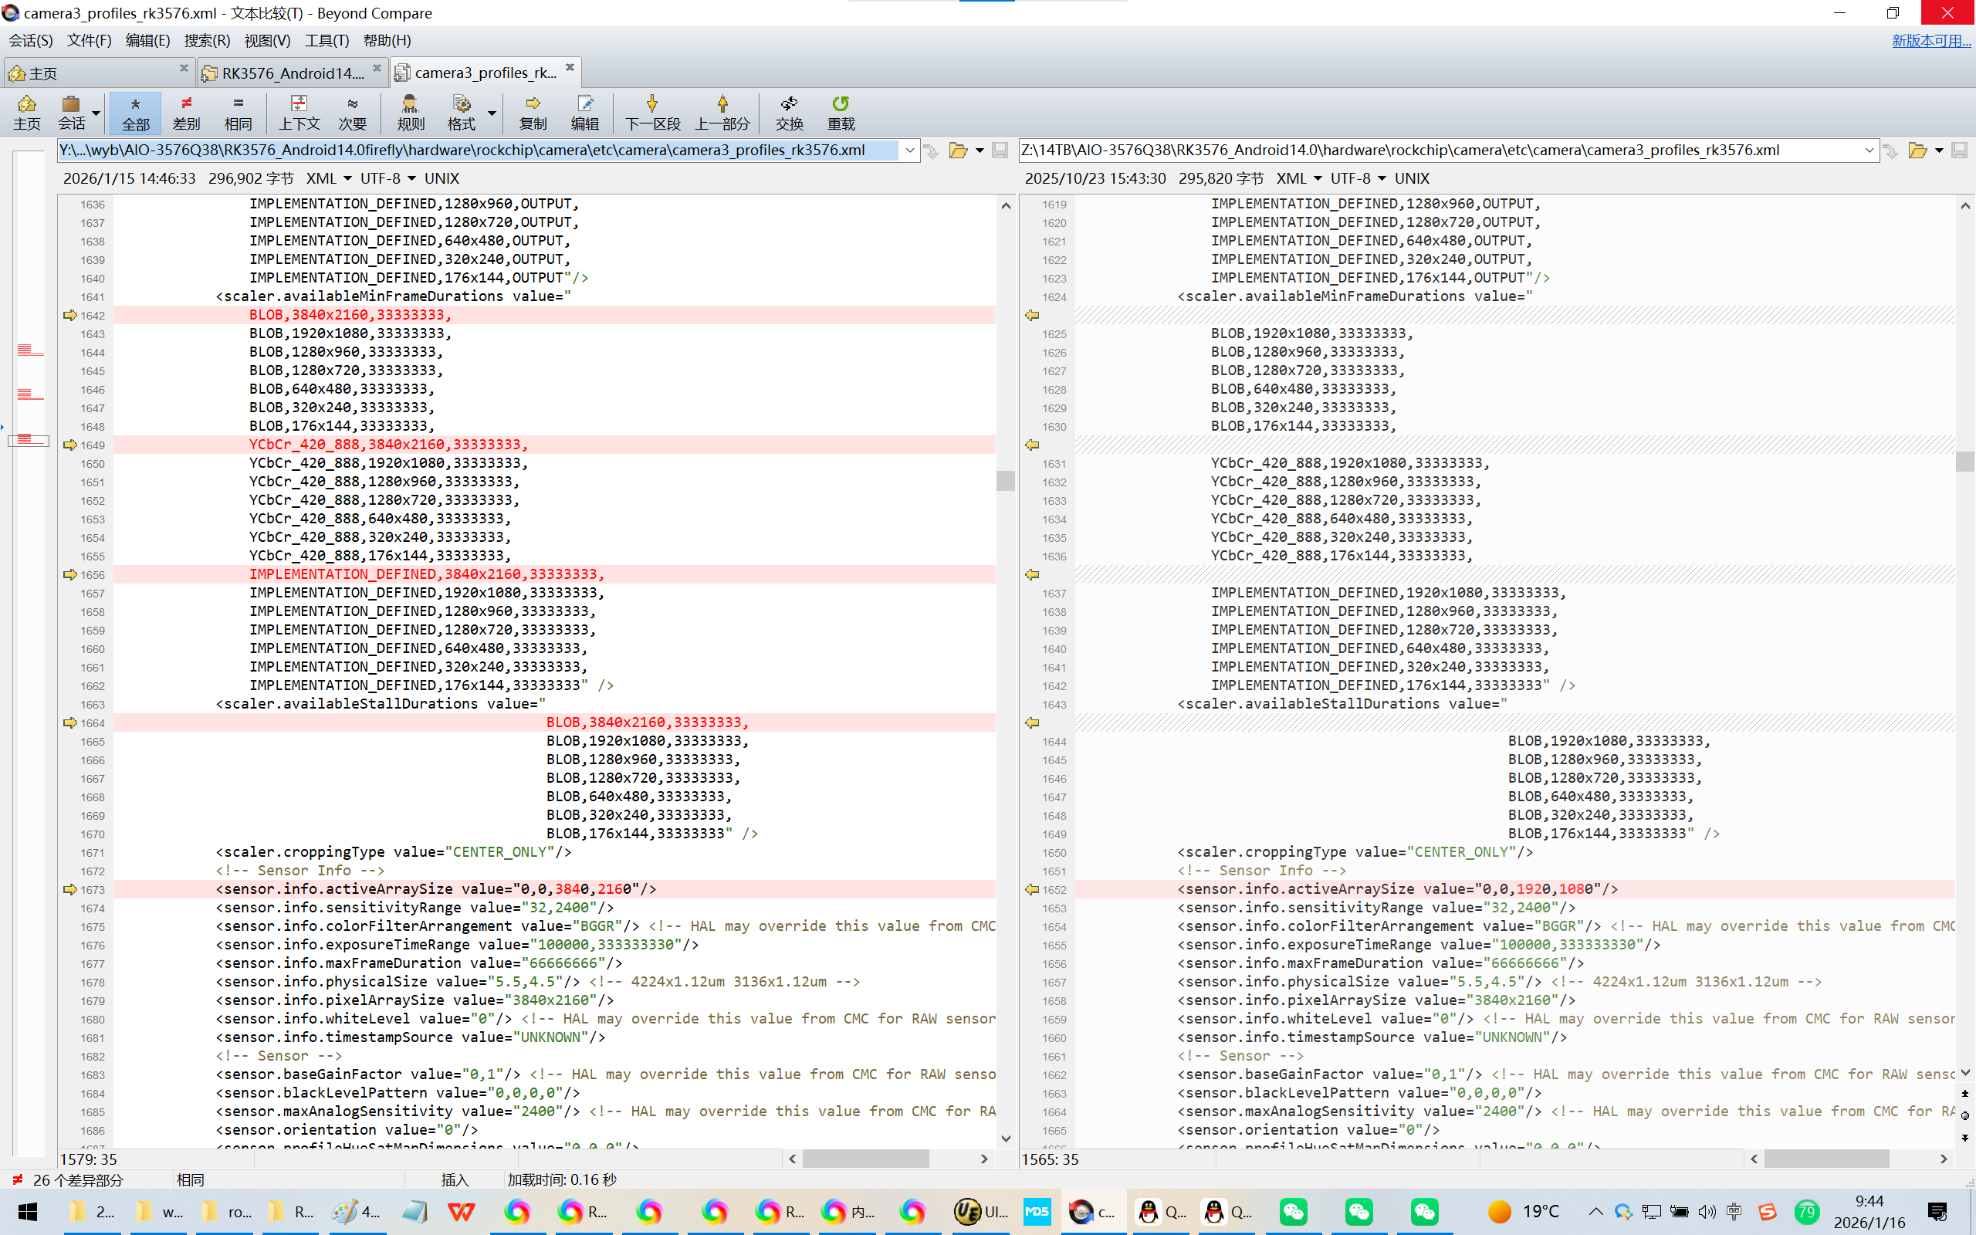Open the 搜索(R) menu
1976x1235 pixels.
tap(207, 40)
